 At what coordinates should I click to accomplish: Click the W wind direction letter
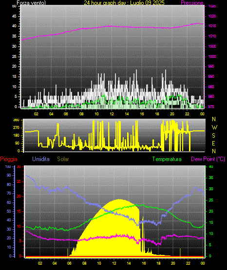(214, 127)
